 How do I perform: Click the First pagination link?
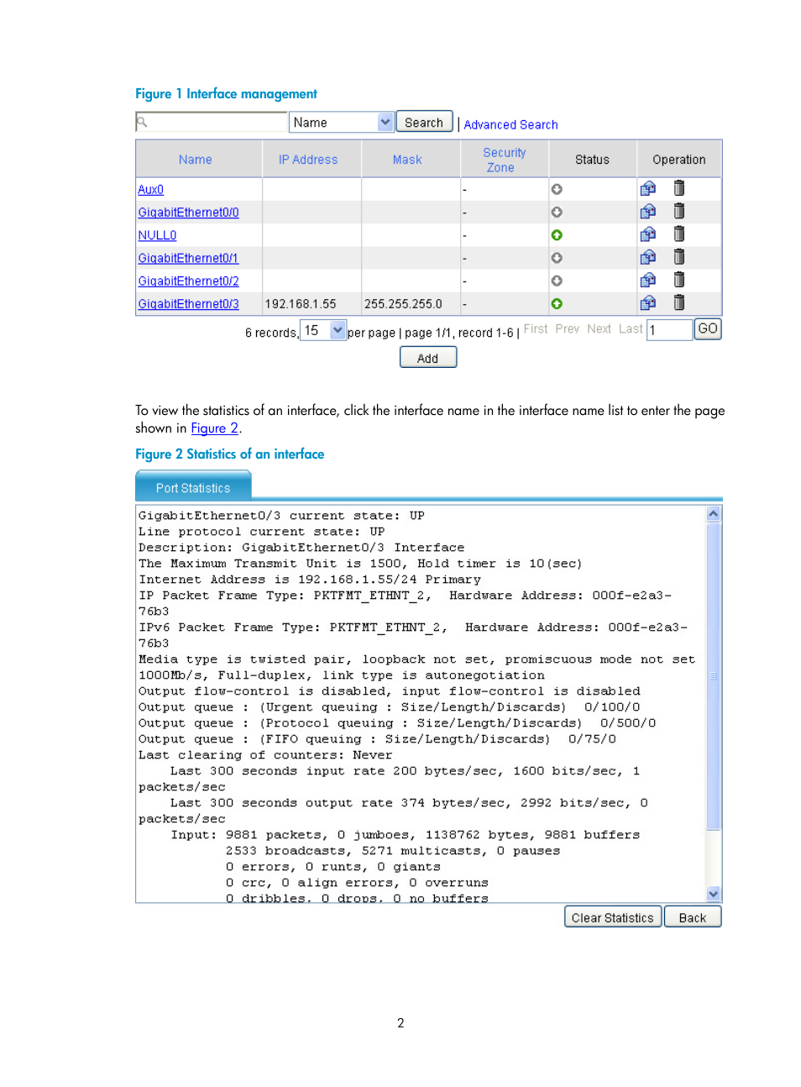536,328
